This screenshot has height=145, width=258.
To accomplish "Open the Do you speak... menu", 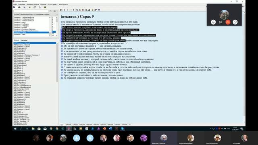I will [x=52, y=4].
